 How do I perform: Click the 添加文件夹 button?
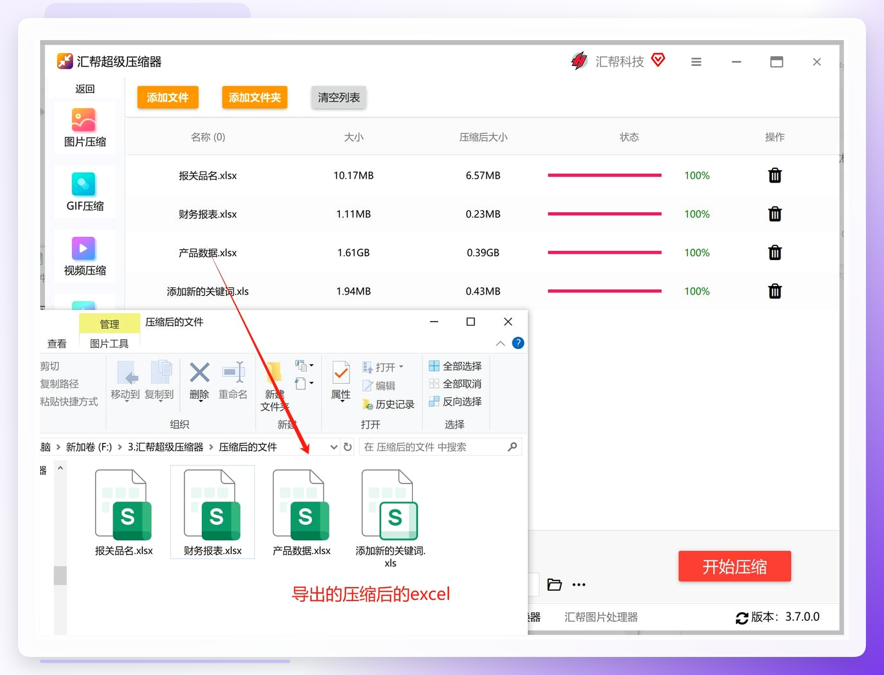[x=254, y=97]
